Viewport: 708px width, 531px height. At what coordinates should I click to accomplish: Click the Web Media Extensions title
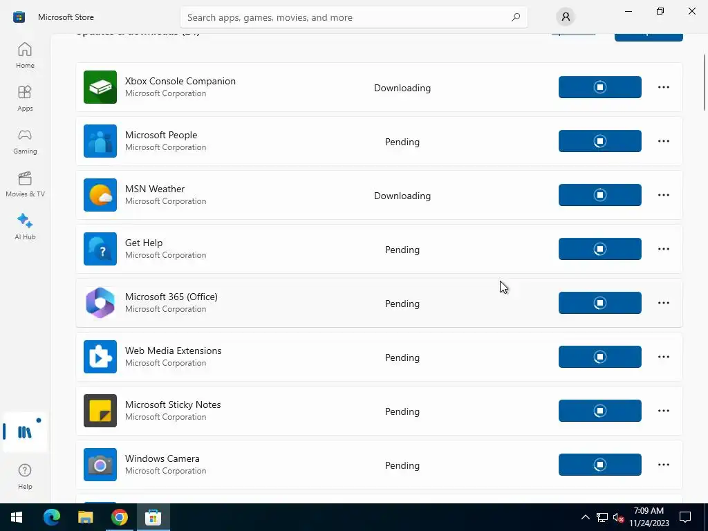173,351
